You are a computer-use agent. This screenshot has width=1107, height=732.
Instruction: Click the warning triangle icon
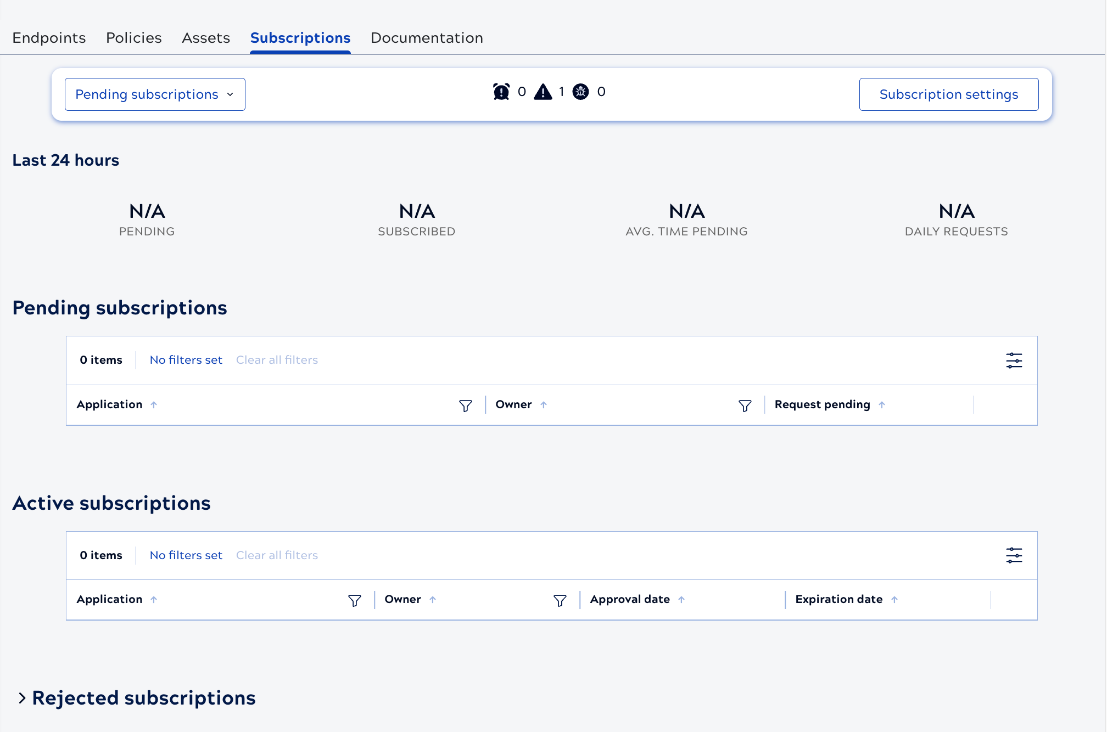click(543, 92)
